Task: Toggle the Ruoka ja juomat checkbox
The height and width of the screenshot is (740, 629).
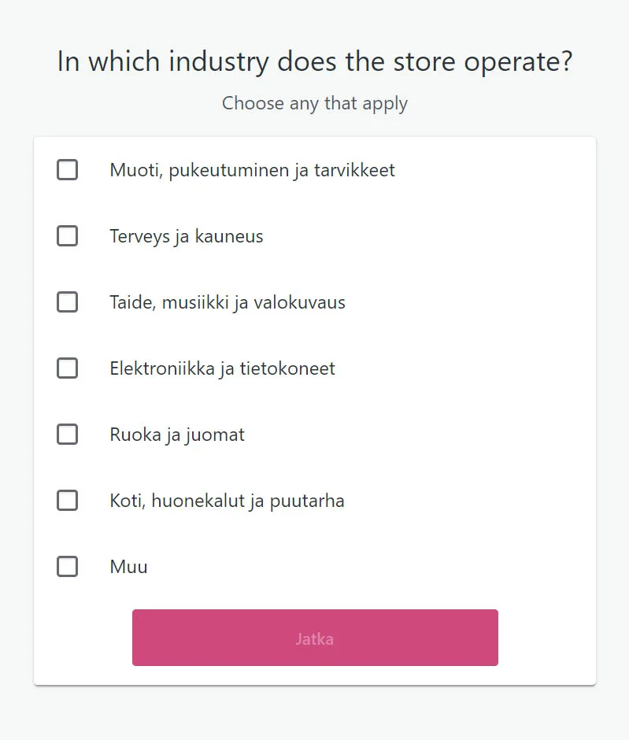Action: [x=68, y=435]
